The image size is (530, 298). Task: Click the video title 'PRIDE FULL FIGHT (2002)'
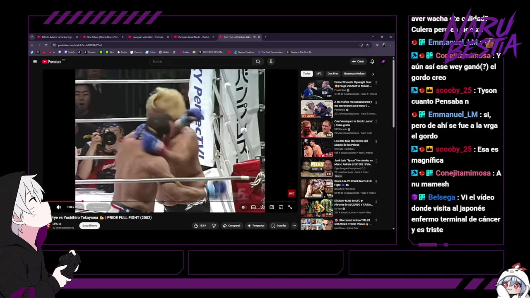pos(129,218)
